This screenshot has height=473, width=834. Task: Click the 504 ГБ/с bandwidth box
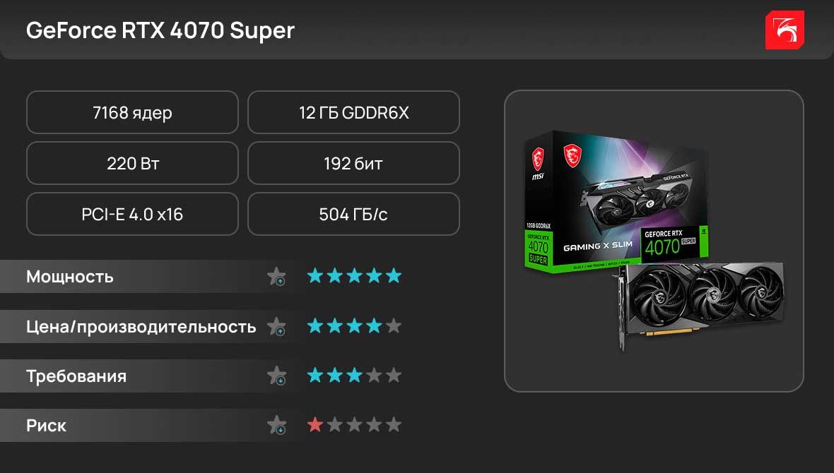point(353,214)
